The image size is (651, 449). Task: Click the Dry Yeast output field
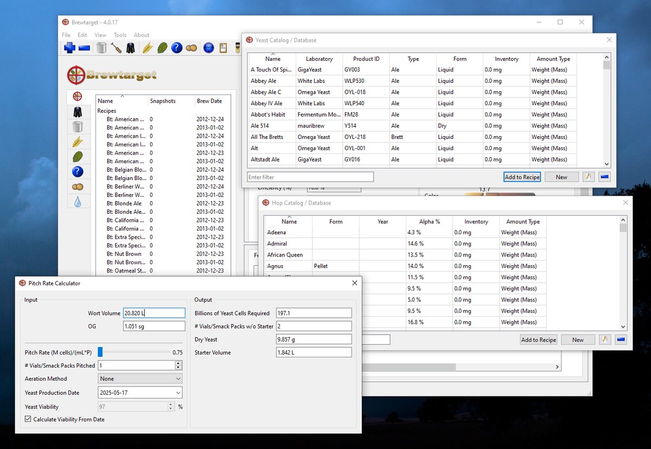(x=314, y=339)
